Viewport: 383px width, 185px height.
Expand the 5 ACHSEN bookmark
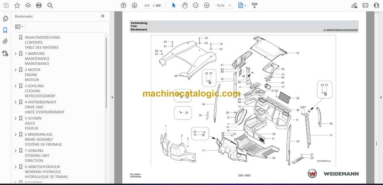click(16, 118)
